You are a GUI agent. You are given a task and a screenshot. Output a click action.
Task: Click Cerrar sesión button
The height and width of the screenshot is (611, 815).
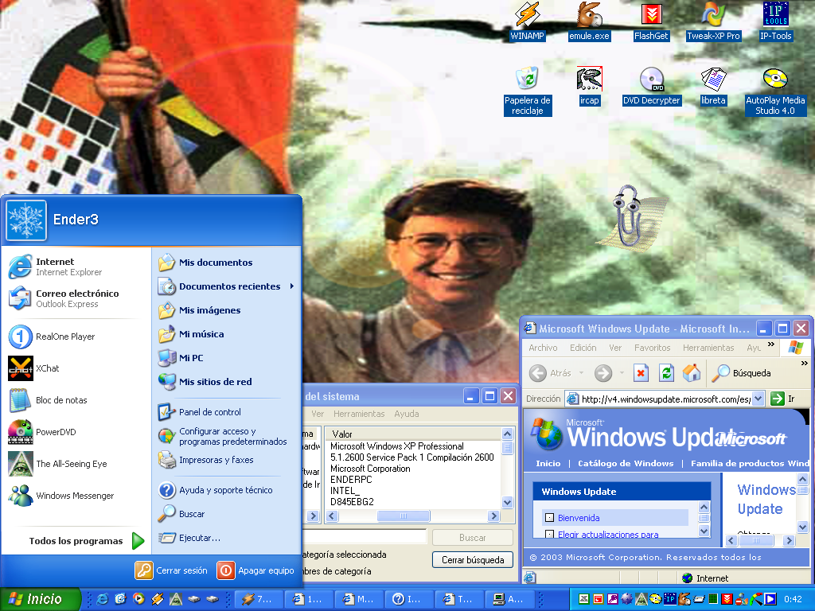coord(171,570)
